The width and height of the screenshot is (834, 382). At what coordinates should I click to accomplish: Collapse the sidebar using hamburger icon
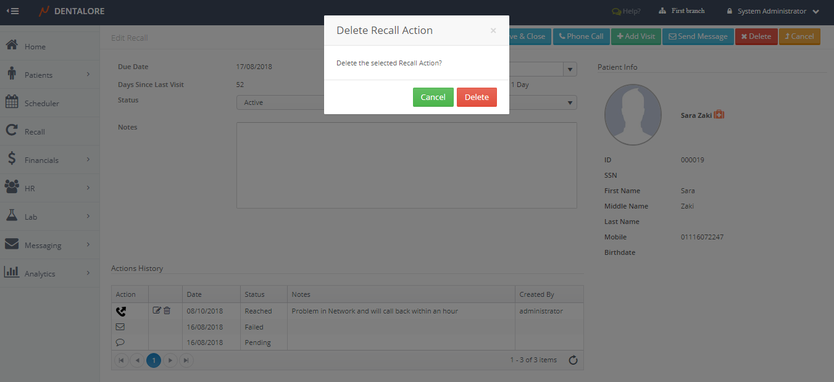click(12, 11)
